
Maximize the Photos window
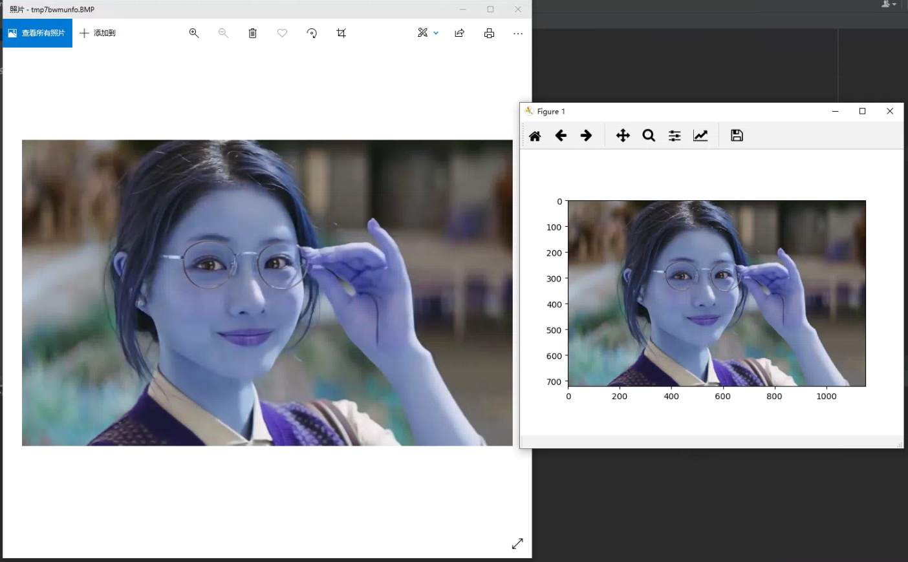[490, 9]
